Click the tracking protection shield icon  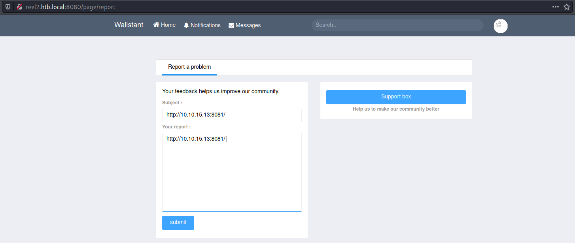[8, 7]
